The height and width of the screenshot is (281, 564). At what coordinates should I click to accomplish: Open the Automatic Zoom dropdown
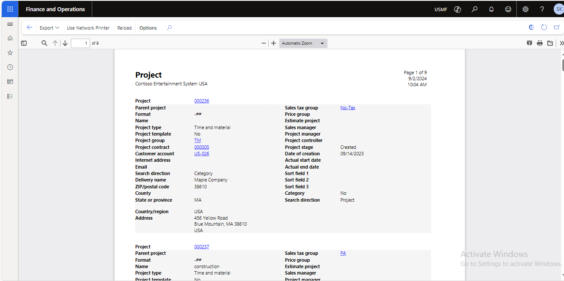click(303, 43)
